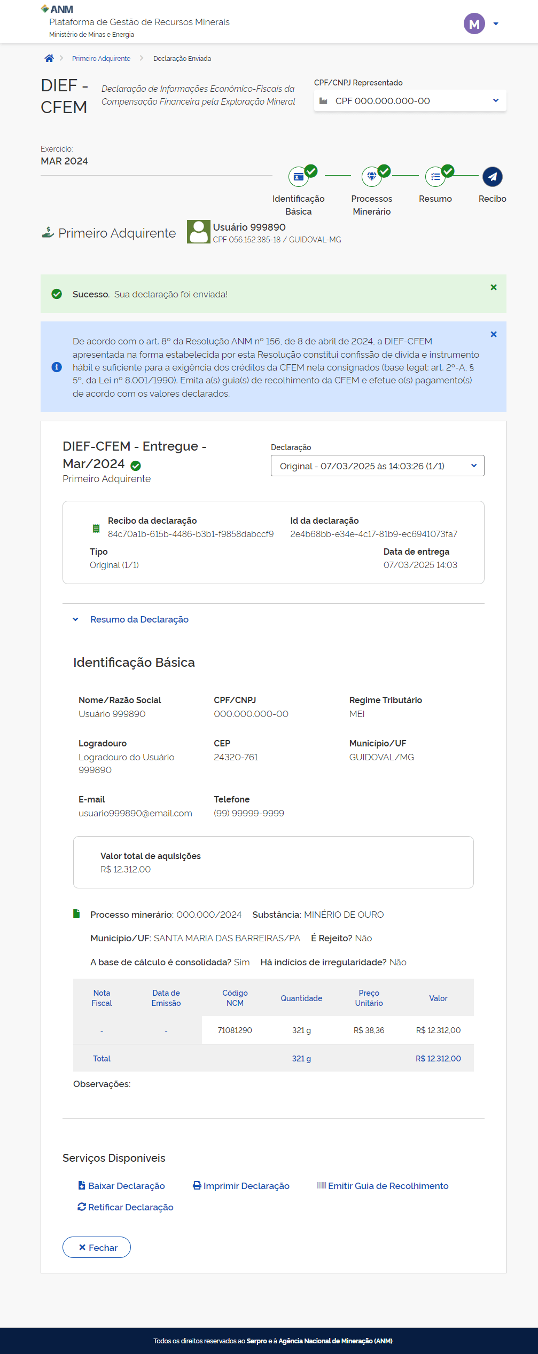The image size is (538, 1354).
Task: Open the Processos Minerário step icon
Action: 372,177
